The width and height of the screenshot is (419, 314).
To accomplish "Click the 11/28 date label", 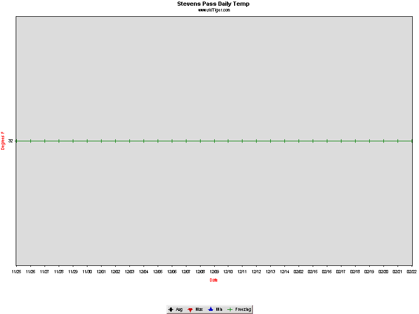I will [59, 272].
